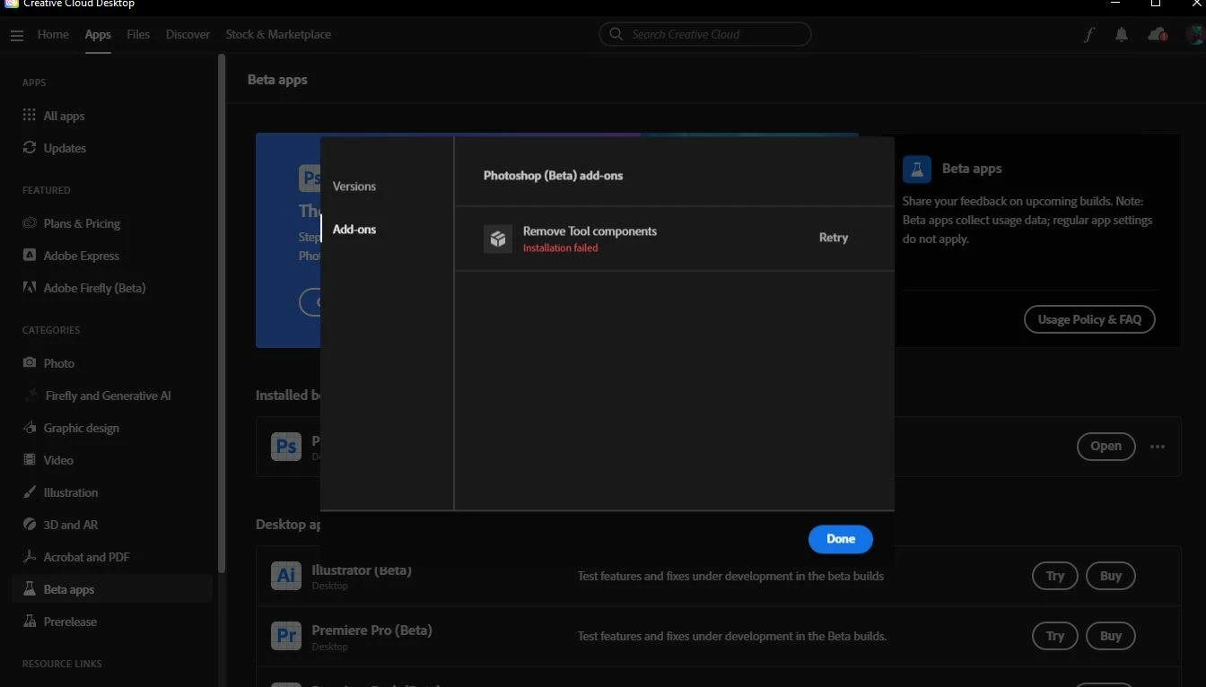1206x687 pixels.
Task: Open the notifications bell icon
Action: click(1122, 35)
